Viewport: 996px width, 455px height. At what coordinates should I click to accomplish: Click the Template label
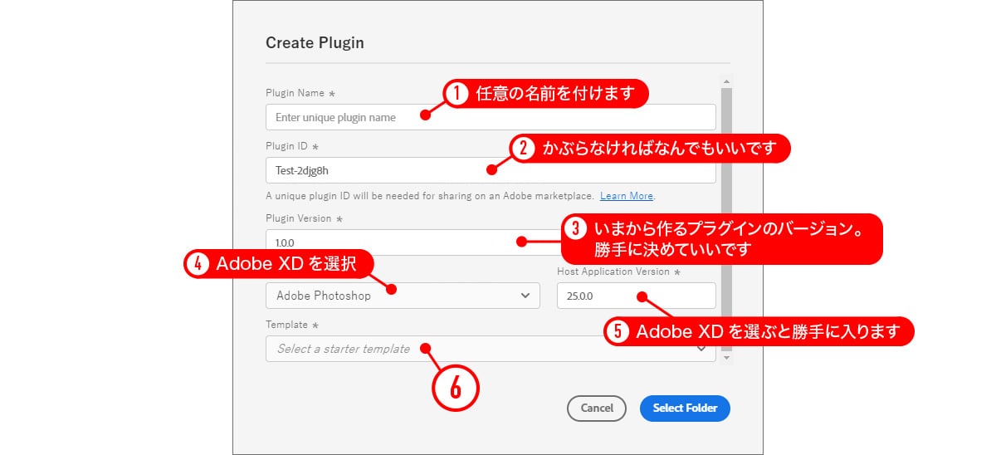pyautogui.click(x=291, y=325)
